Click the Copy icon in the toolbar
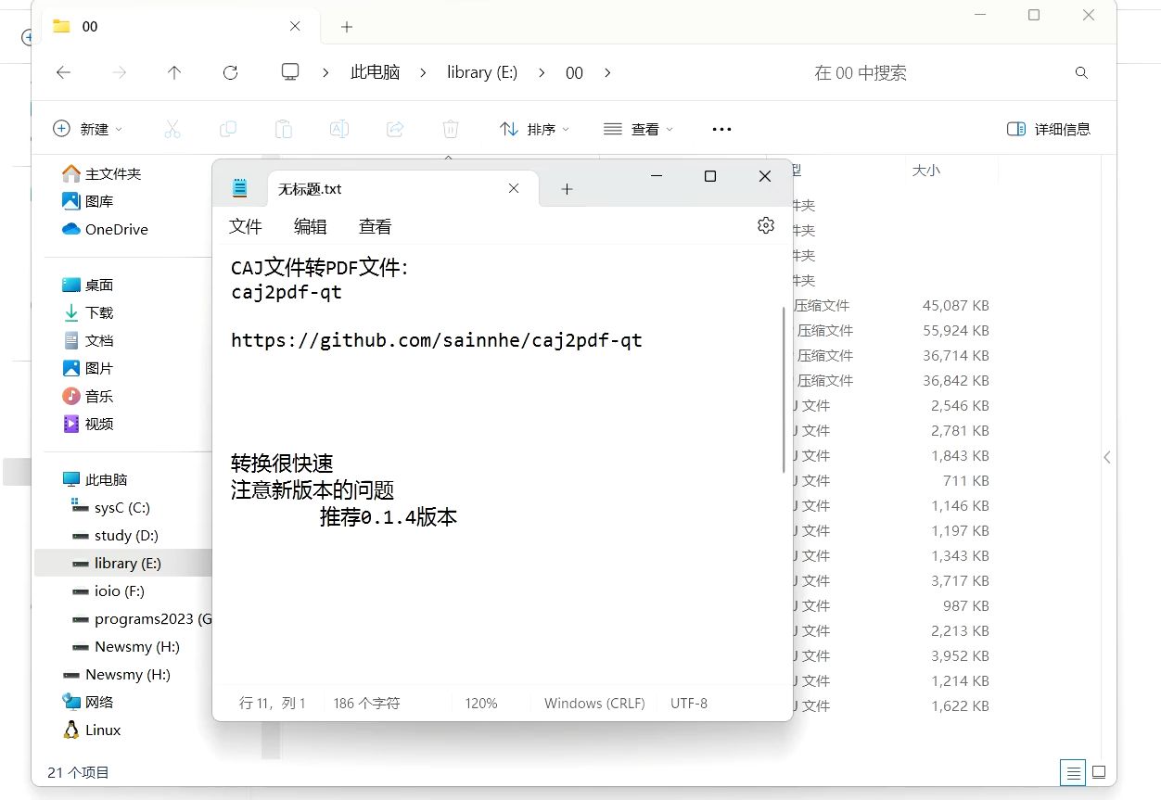 tap(228, 129)
